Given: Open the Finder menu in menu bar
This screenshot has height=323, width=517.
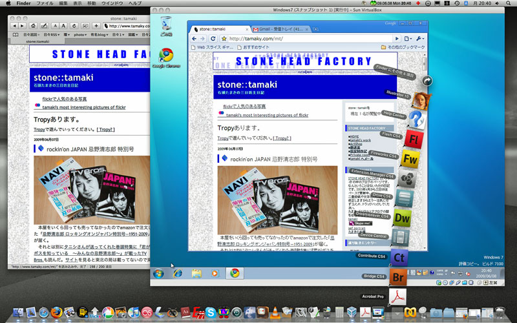Looking at the screenshot, I should [x=23, y=4].
